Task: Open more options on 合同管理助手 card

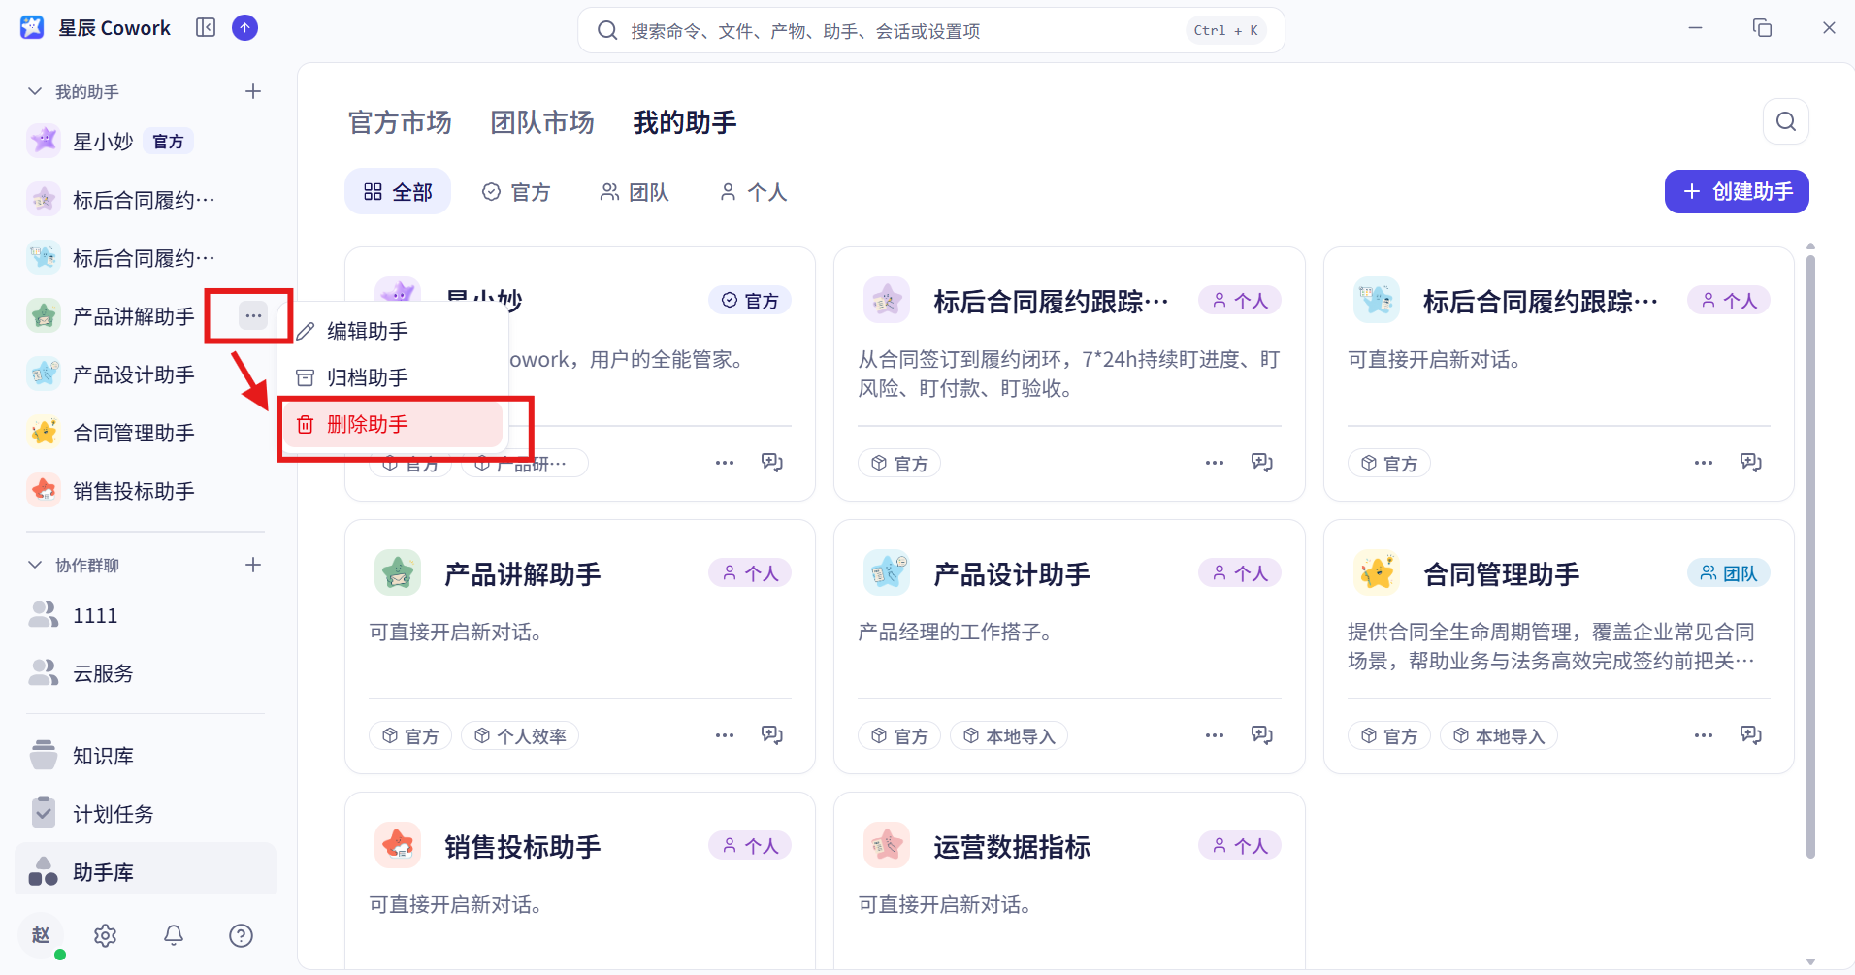Action: click(x=1704, y=735)
